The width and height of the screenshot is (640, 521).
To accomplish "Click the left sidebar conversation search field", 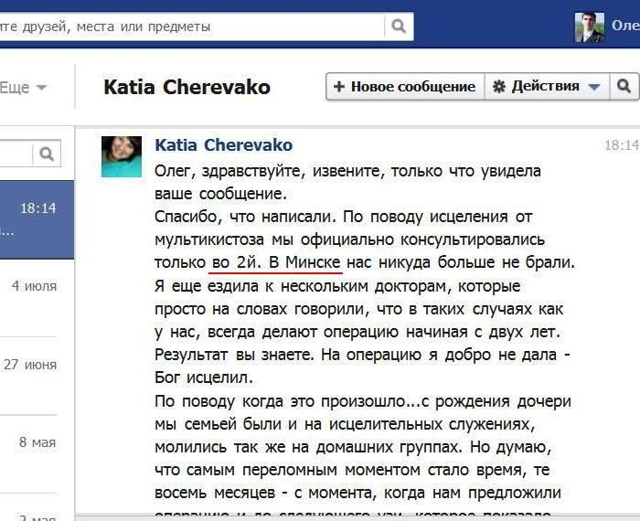I will [x=14, y=154].
